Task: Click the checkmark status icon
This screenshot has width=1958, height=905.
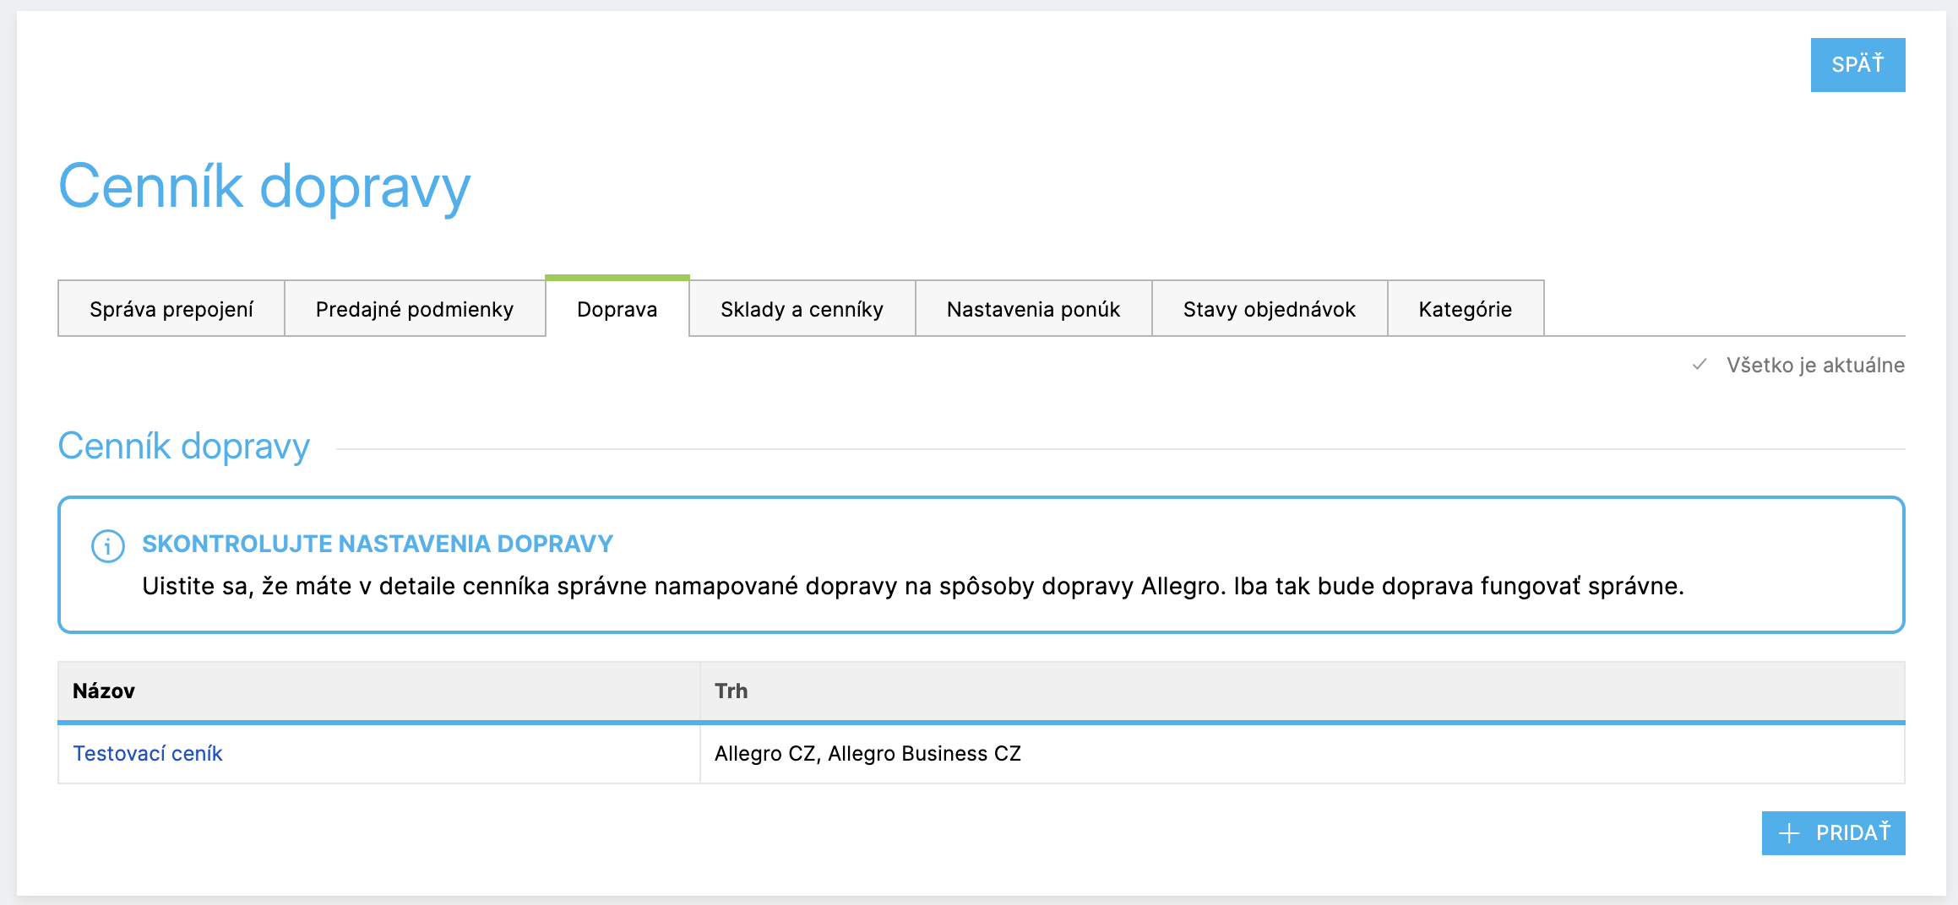Action: pos(1700,365)
